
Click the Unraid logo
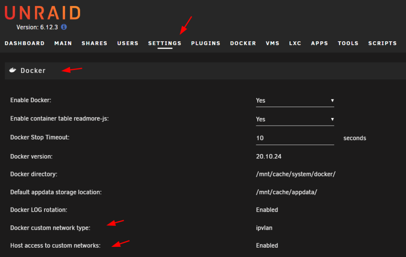click(43, 13)
